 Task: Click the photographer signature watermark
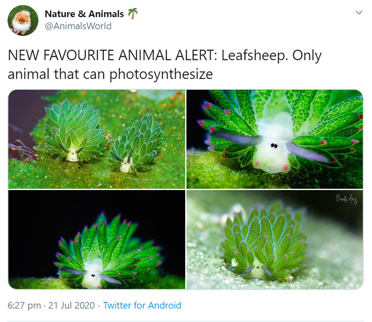pos(346,199)
